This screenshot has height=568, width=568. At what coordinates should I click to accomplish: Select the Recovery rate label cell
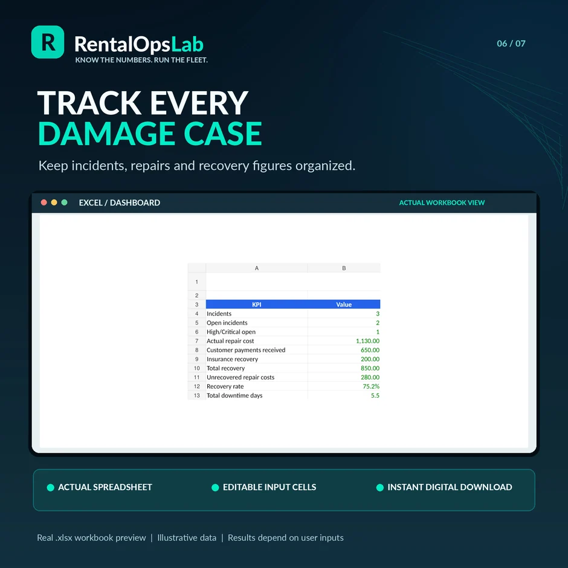pyautogui.click(x=256, y=386)
